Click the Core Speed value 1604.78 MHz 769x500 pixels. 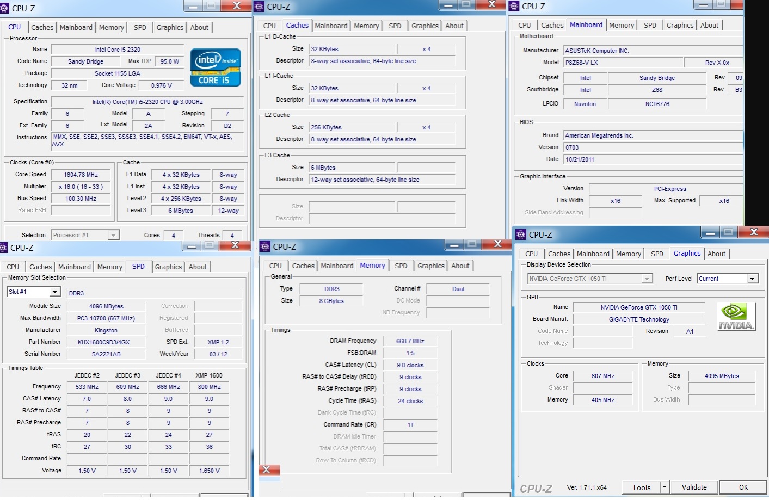click(81, 175)
